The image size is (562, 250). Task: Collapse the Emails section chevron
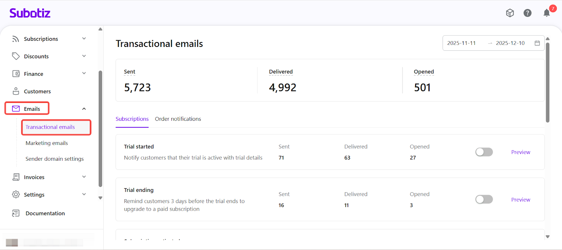(84, 109)
